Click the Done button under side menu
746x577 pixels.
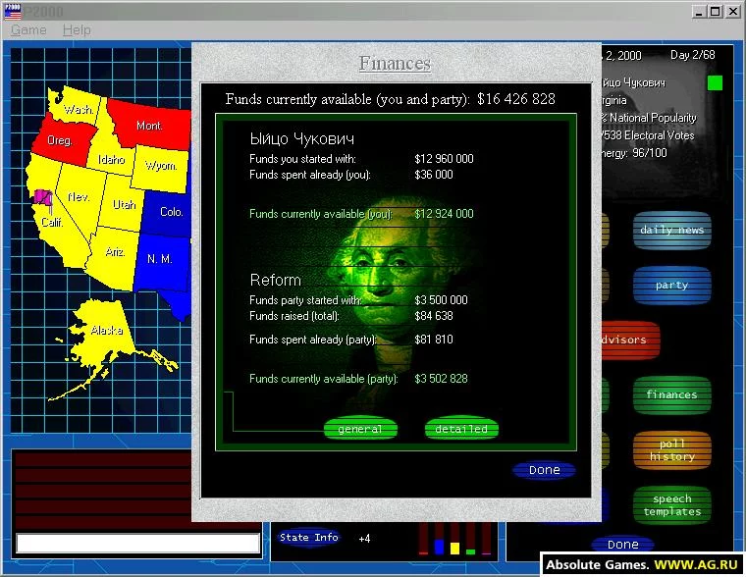(622, 545)
